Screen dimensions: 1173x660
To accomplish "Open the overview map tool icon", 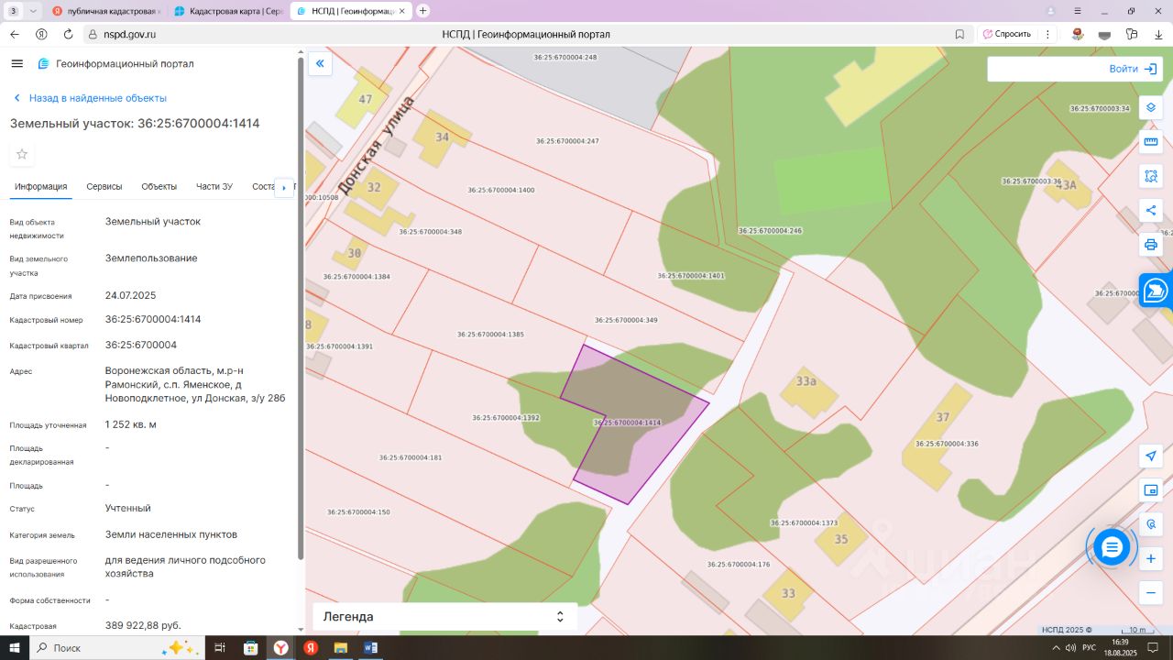I will (1151, 490).
